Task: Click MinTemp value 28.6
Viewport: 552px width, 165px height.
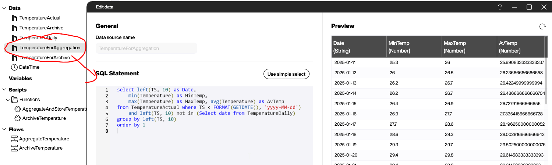Action: point(394,134)
